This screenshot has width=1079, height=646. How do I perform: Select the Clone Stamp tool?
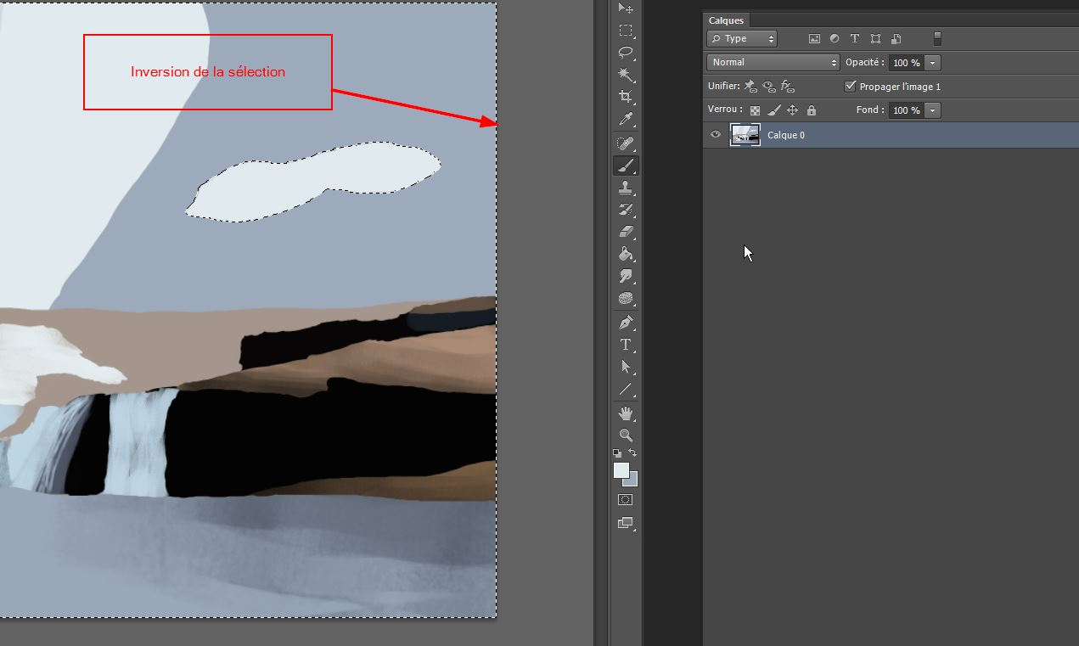pyautogui.click(x=626, y=188)
